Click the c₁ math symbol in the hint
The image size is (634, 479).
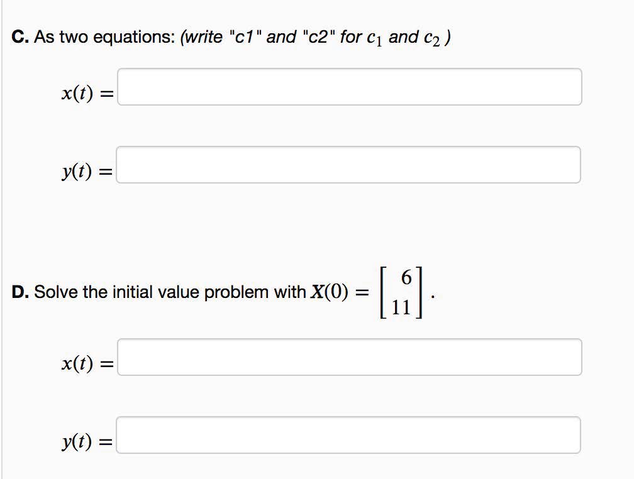pos(374,39)
